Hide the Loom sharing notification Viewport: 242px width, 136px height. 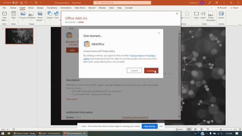tap(161, 126)
